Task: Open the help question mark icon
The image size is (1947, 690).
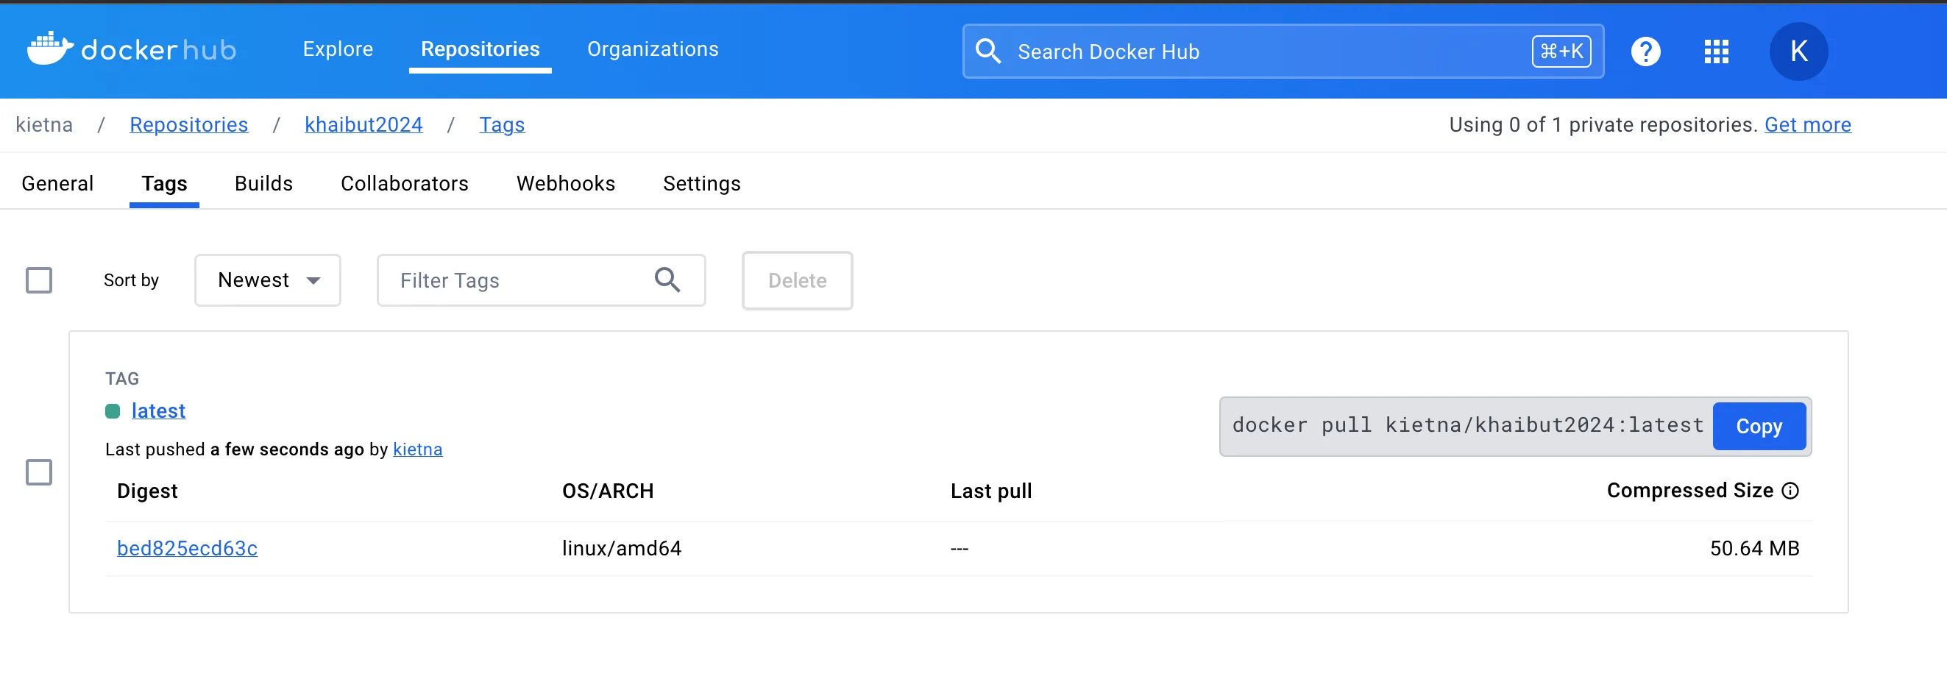Action: [1645, 51]
